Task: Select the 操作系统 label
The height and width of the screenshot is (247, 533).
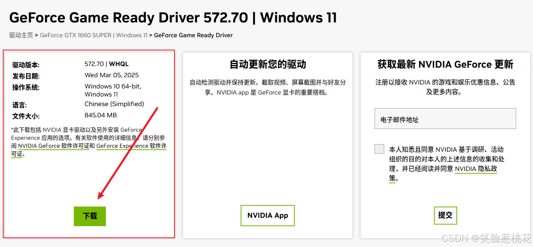Action: click(26, 87)
